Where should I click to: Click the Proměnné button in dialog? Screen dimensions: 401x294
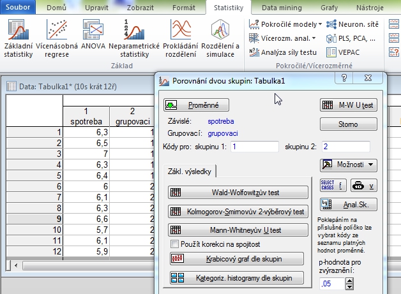pyautogui.click(x=196, y=105)
